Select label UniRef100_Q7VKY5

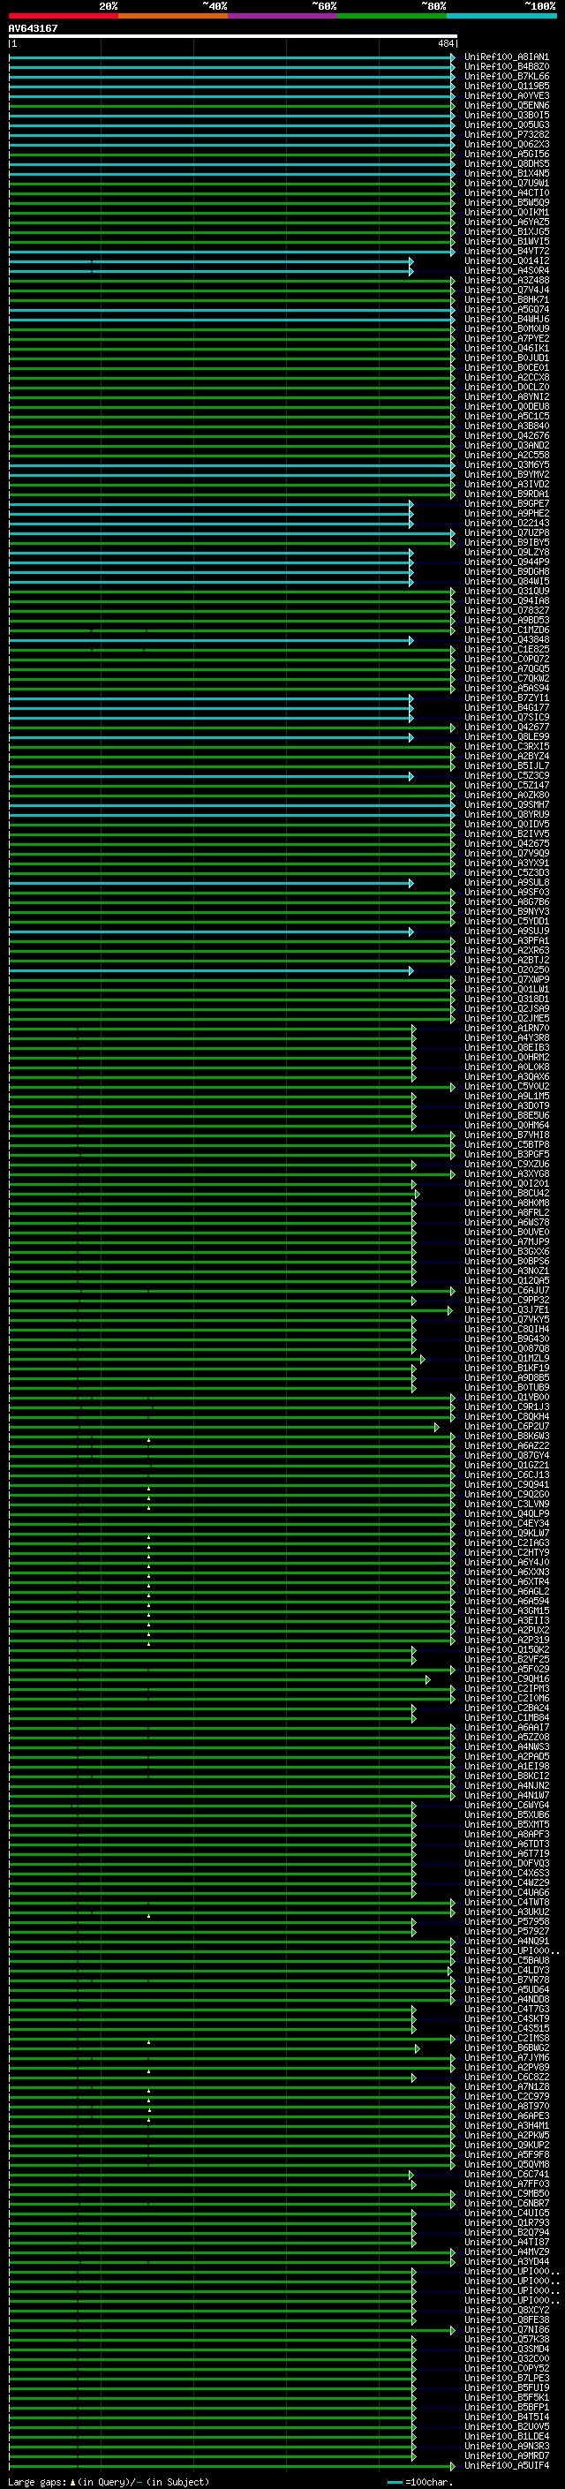(506, 1320)
